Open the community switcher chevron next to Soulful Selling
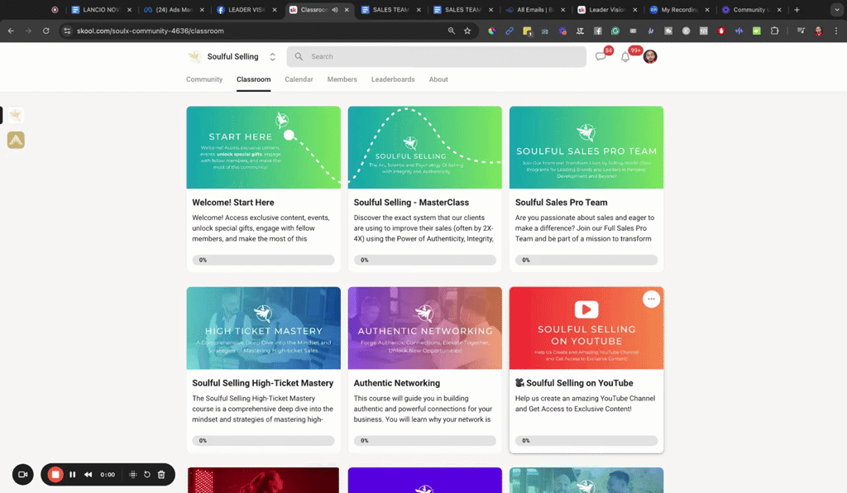Screen dimensions: 847x493 tap(273, 56)
